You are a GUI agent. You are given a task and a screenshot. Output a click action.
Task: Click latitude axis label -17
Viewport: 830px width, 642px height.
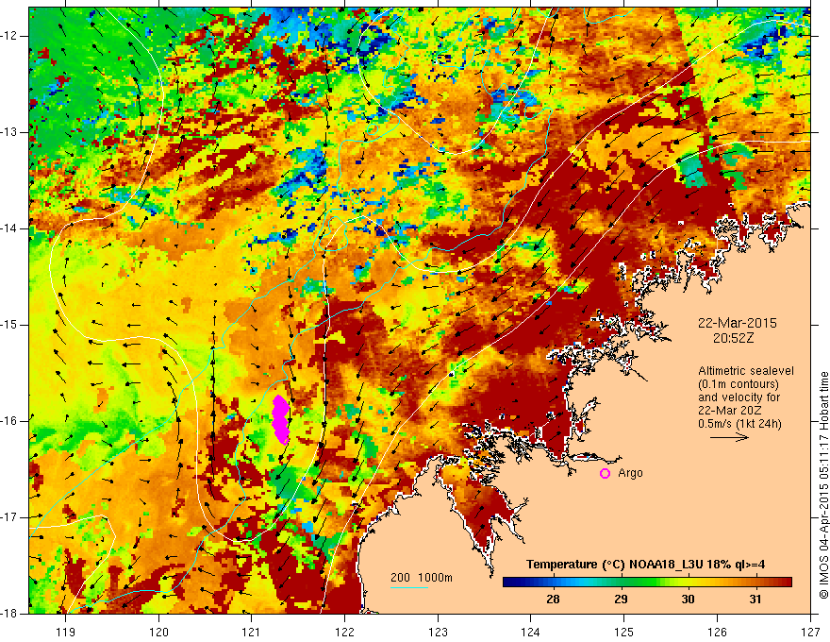tap(10, 517)
